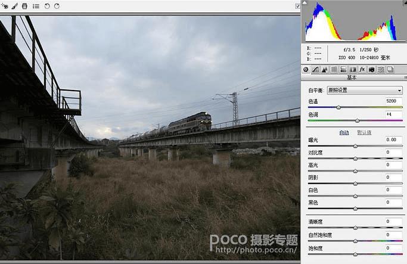Focus the 自然饱和度 value field
Viewport: 407px width, 264px height.
pos(394,235)
